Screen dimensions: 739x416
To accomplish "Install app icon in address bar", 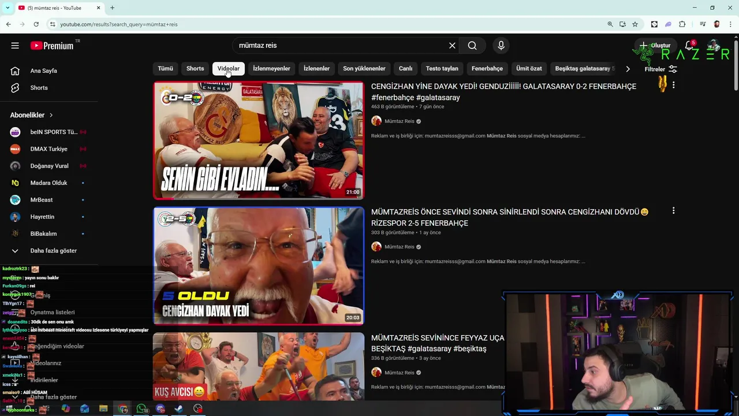I will coord(622,24).
